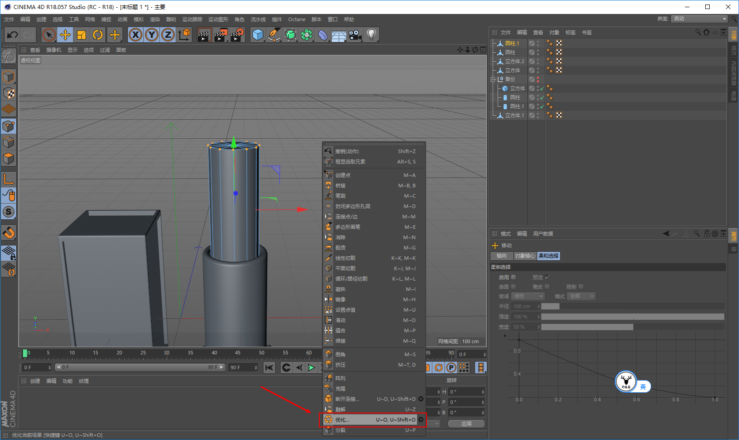The width and height of the screenshot is (739, 440).
Task: Select the live selection cursor tool
Action: pyautogui.click(x=49, y=35)
